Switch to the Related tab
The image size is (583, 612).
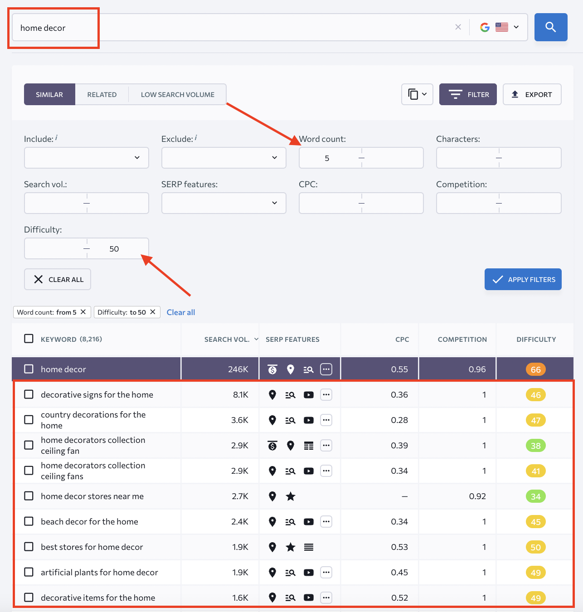(x=102, y=94)
